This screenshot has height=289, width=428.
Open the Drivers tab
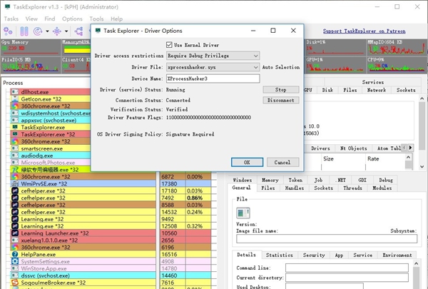320,148
